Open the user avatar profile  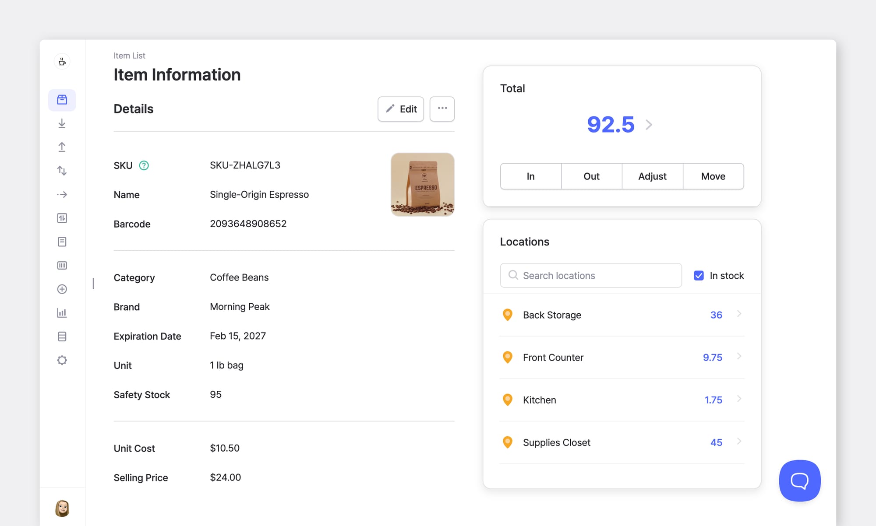tap(62, 508)
